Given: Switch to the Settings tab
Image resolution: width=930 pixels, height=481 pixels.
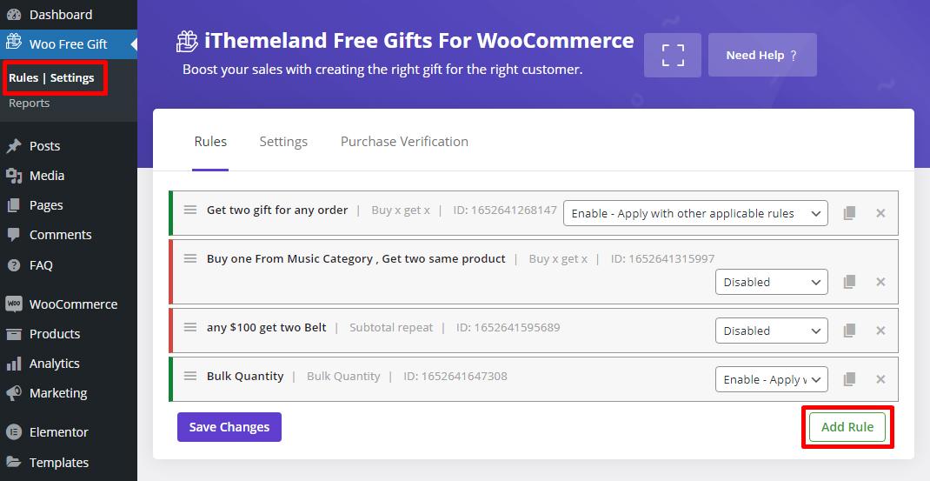Looking at the screenshot, I should pyautogui.click(x=283, y=141).
